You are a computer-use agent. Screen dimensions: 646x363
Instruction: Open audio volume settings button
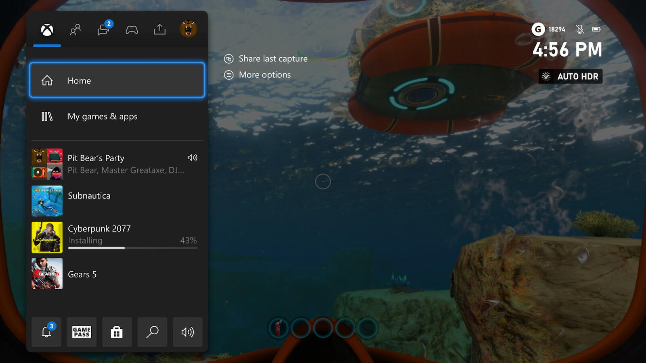pyautogui.click(x=187, y=332)
